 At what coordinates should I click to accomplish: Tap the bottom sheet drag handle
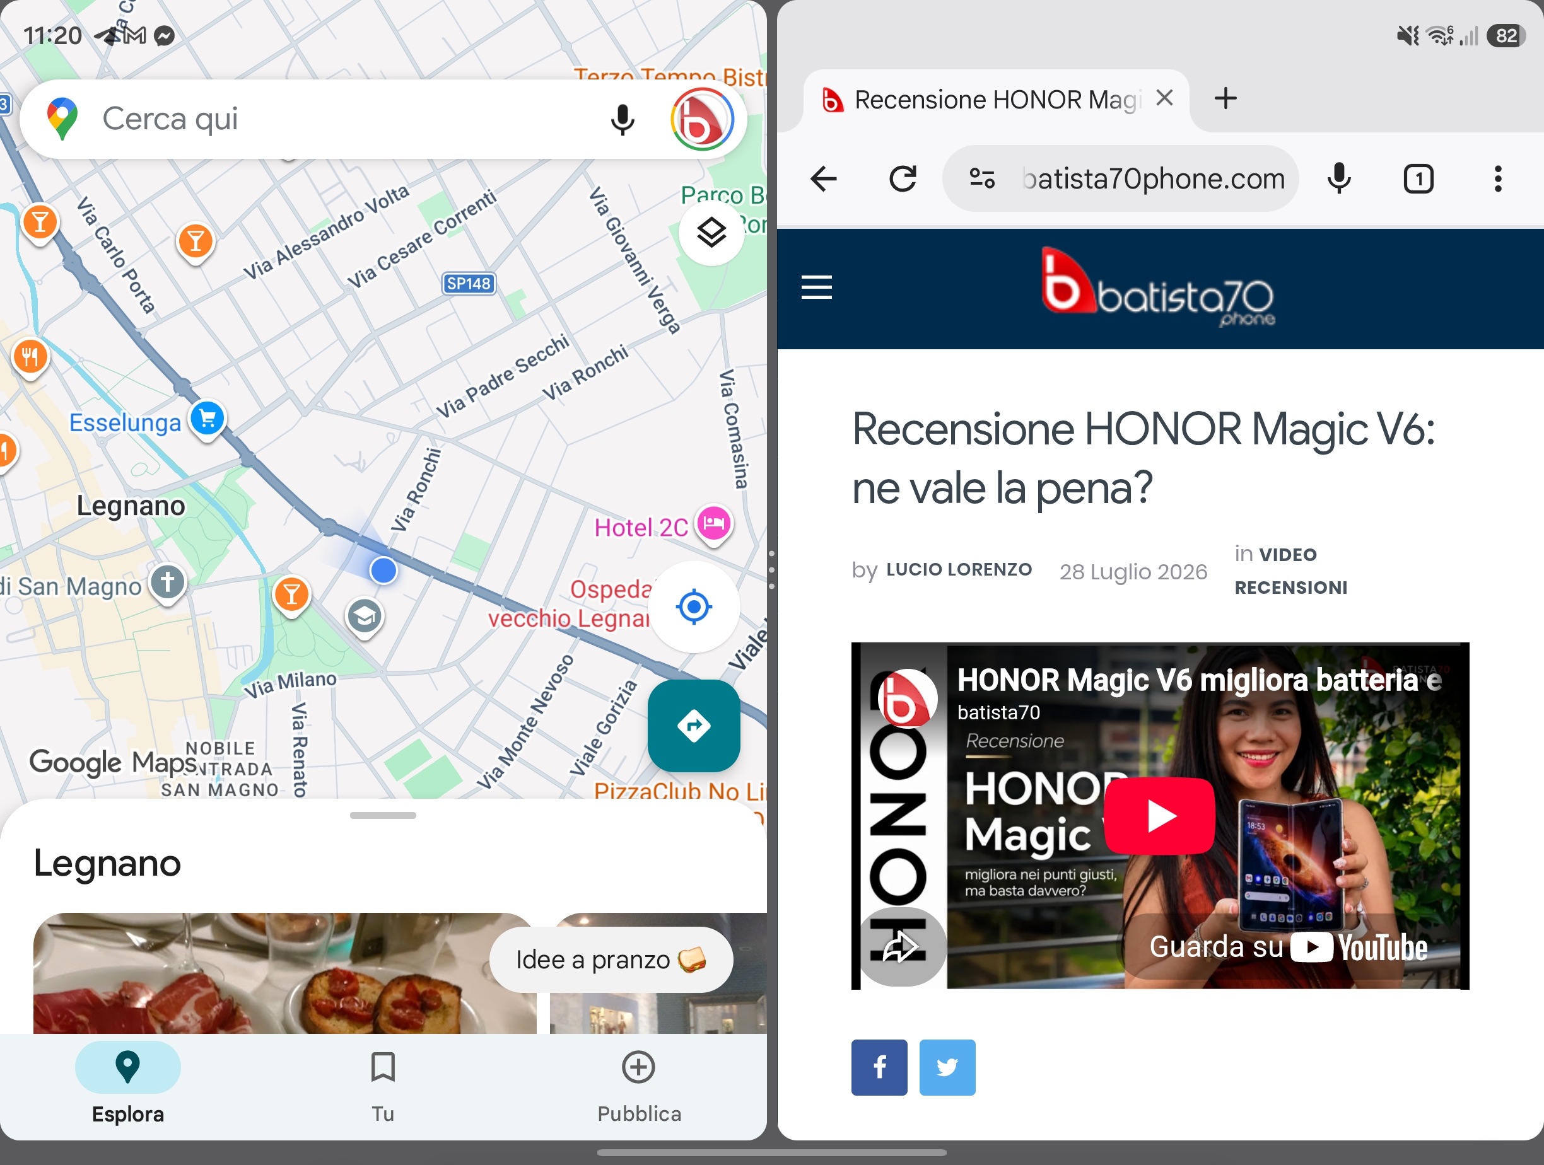(383, 814)
